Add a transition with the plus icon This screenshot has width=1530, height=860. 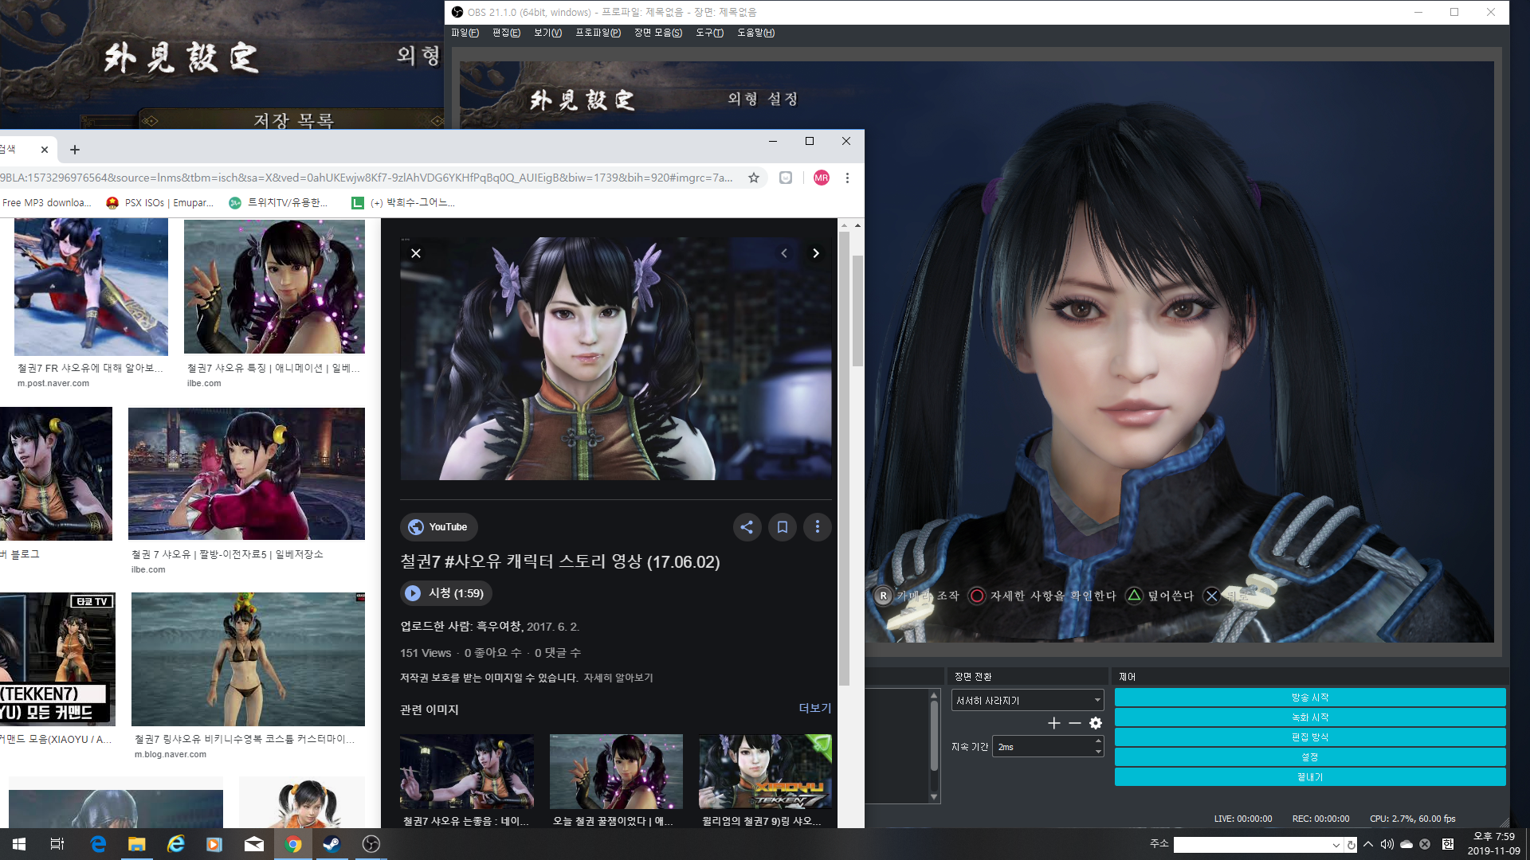pyautogui.click(x=1053, y=723)
